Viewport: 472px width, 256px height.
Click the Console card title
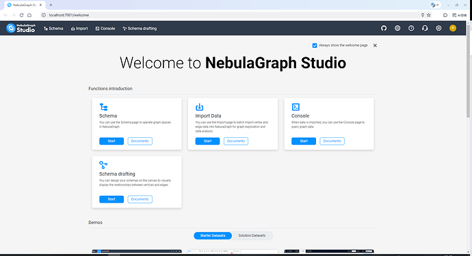pyautogui.click(x=300, y=116)
